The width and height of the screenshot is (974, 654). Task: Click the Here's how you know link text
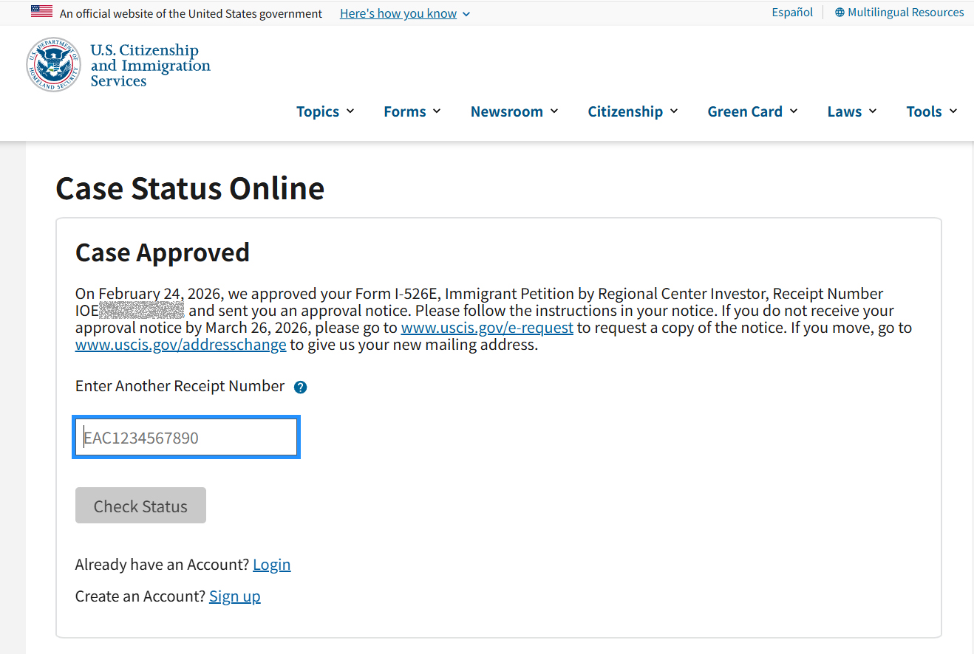[398, 14]
